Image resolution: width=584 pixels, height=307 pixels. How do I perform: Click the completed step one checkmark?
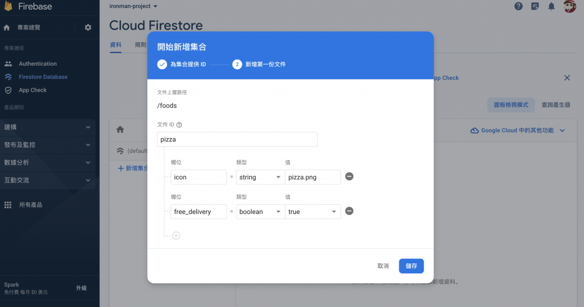[x=162, y=64]
